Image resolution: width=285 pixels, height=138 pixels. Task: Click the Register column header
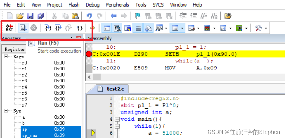14,49
